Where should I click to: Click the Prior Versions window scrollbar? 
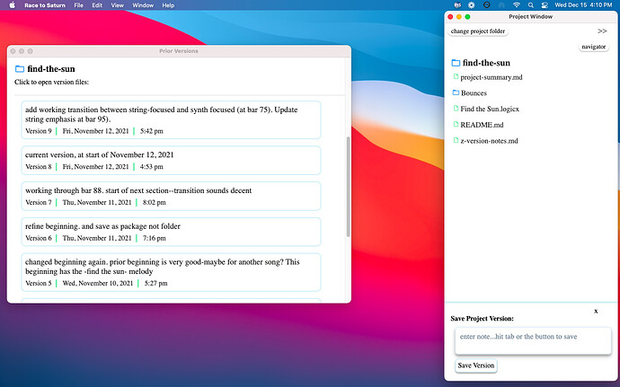point(348,187)
